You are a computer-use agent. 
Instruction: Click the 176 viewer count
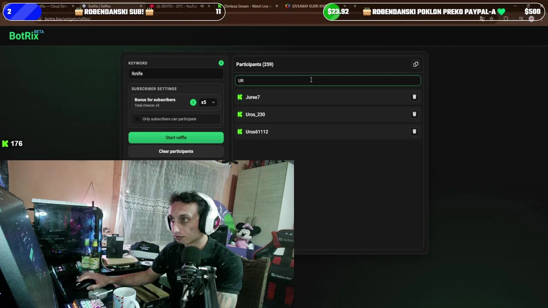click(17, 144)
